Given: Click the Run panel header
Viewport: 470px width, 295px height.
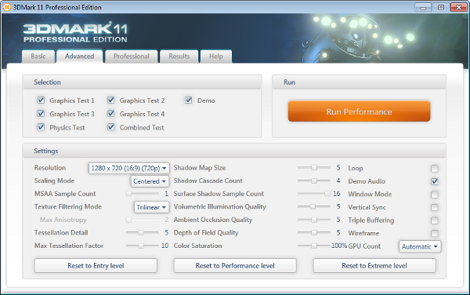Looking at the screenshot, I should (x=359, y=82).
